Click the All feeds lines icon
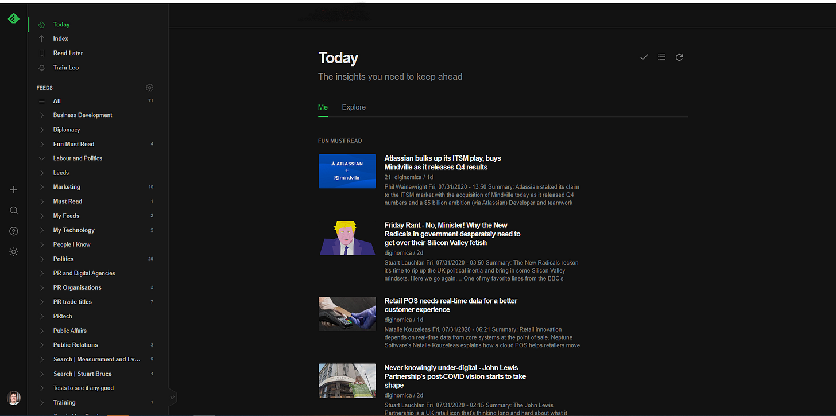This screenshot has height=416, width=836. (x=41, y=102)
